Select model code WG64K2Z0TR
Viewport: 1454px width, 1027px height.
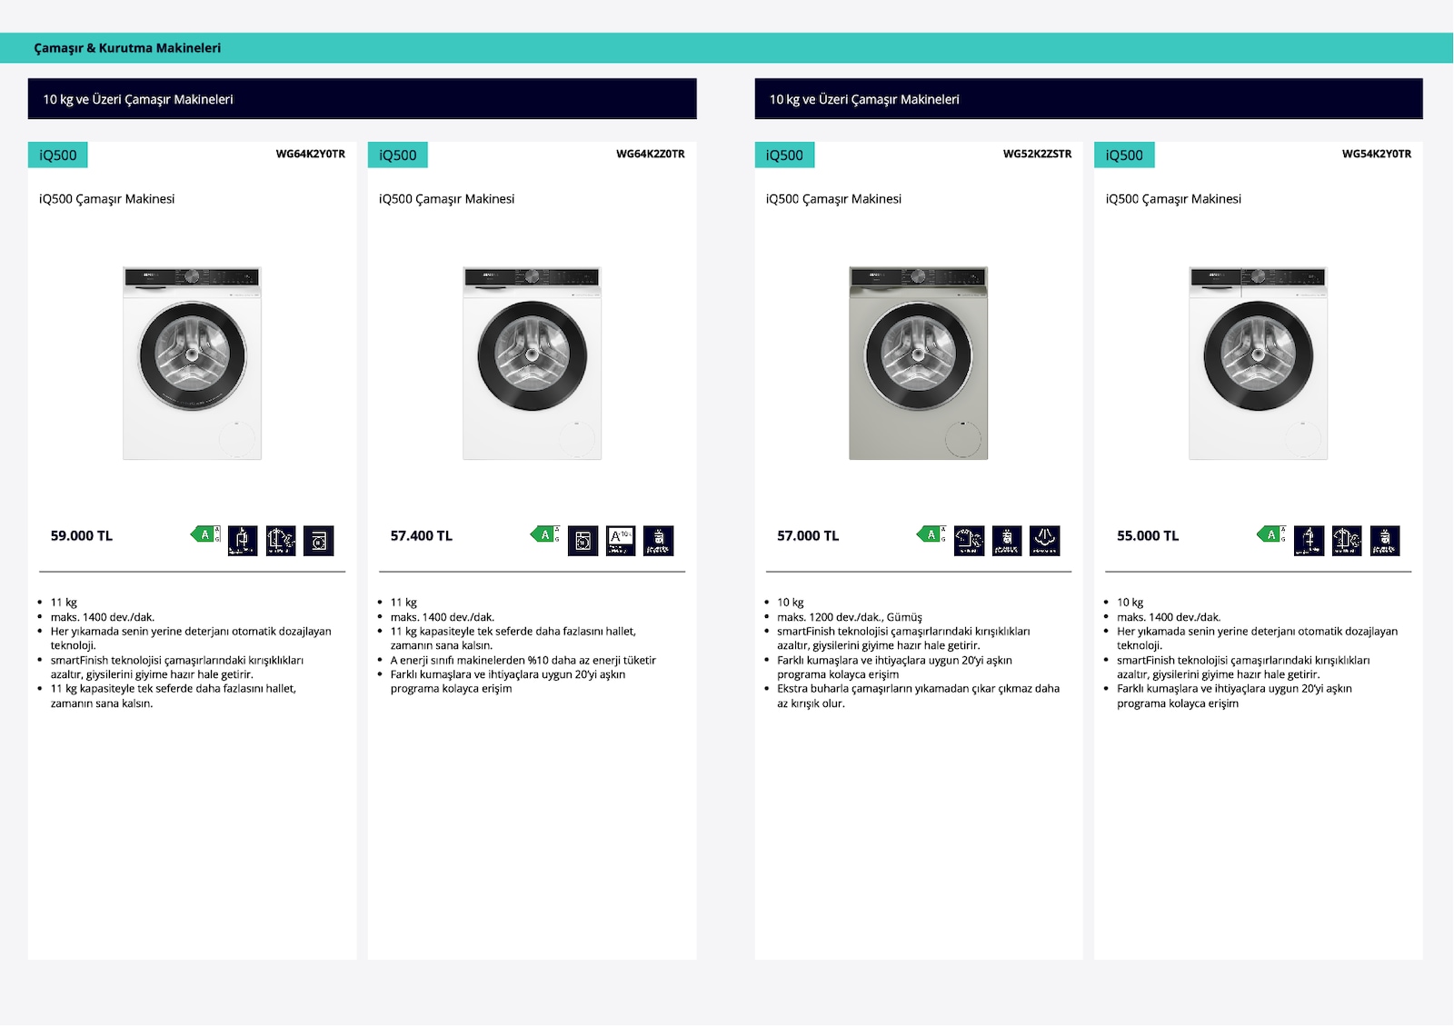click(651, 155)
